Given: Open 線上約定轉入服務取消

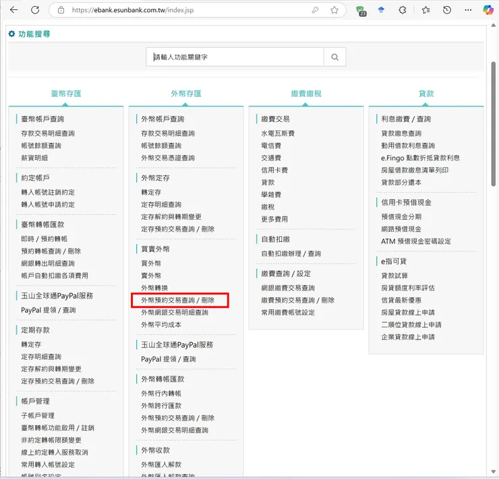Looking at the screenshot, I should 55,452.
